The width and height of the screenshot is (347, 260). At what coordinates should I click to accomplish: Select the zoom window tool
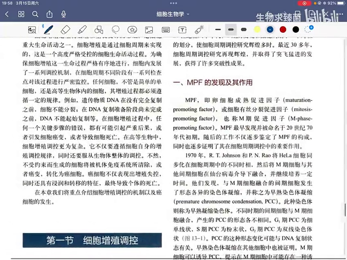click(x=32, y=29)
